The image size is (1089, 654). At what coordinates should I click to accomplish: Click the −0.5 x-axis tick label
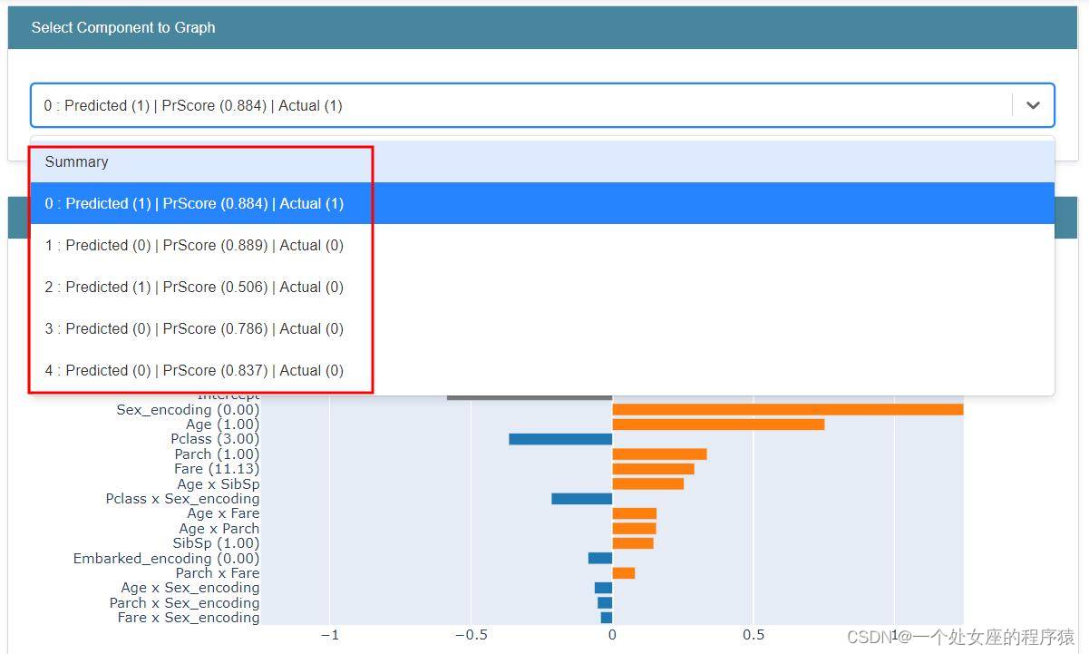tap(470, 636)
